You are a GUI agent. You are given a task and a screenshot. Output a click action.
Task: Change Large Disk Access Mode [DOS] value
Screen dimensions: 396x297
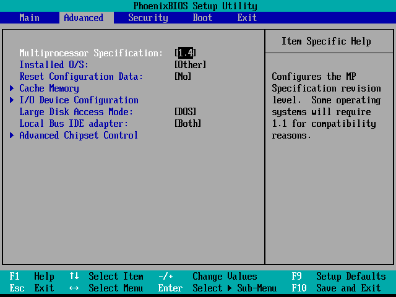pos(185,111)
